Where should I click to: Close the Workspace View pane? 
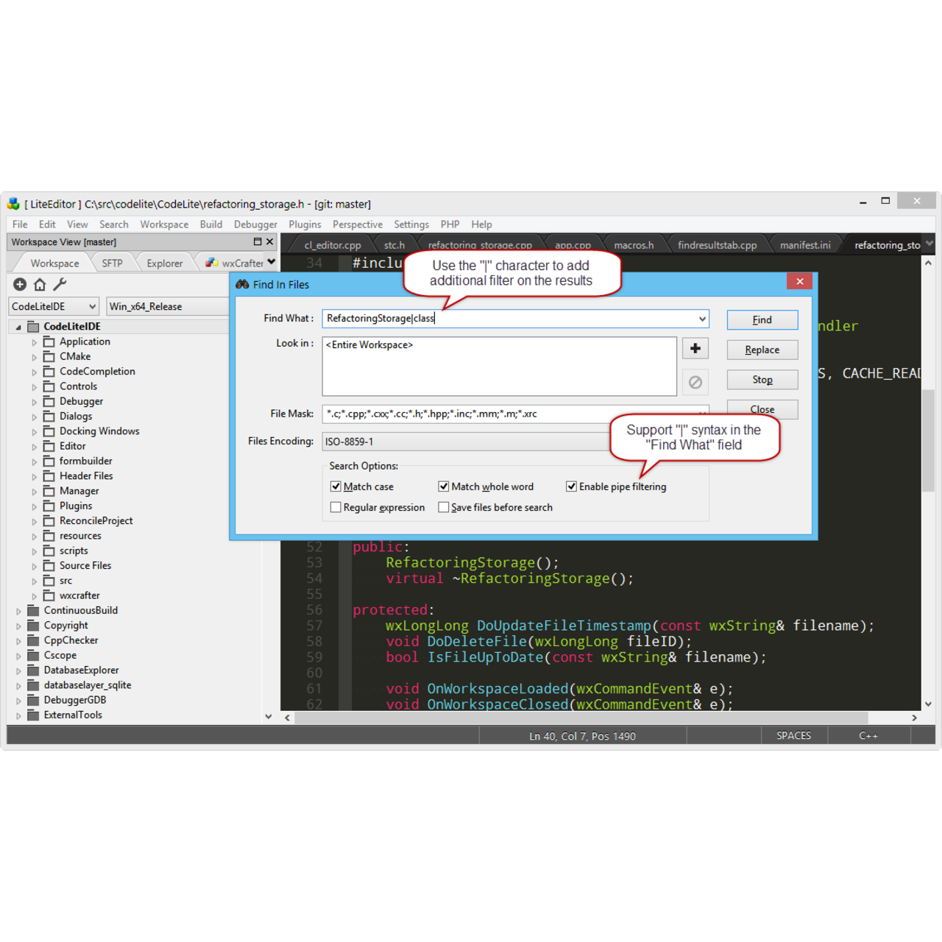270,242
